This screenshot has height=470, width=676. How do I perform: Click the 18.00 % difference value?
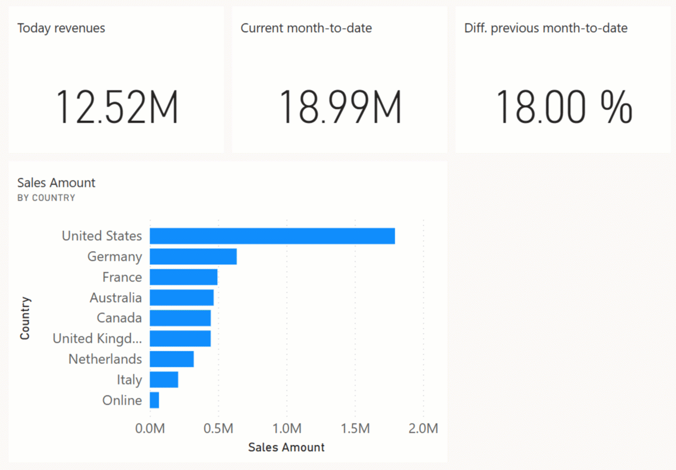click(564, 107)
